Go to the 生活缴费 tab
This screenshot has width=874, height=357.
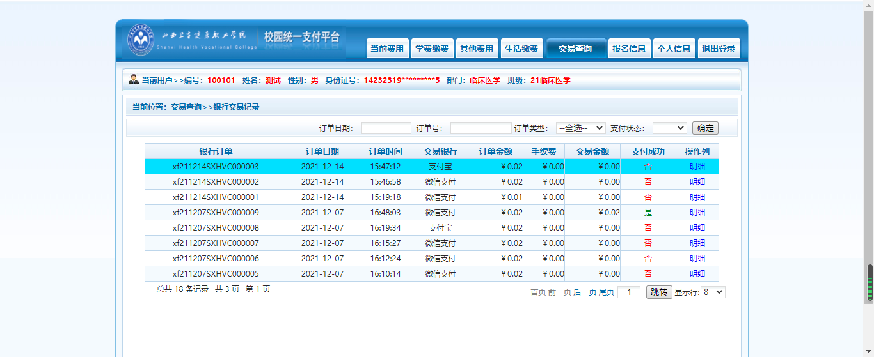[x=521, y=49]
